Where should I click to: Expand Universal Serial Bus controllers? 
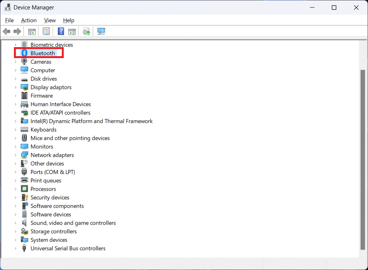[15, 249]
